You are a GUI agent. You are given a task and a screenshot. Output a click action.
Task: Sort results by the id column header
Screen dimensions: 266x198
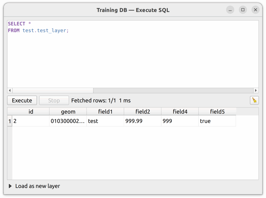[31, 112]
